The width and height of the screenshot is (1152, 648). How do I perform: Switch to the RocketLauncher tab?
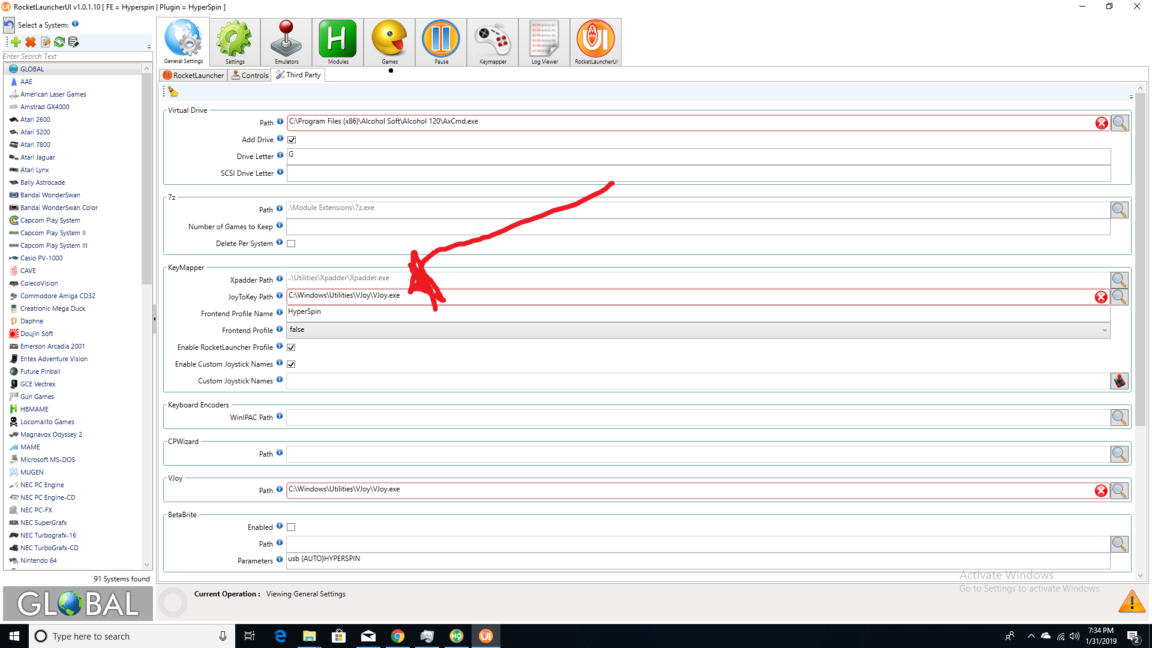click(193, 75)
